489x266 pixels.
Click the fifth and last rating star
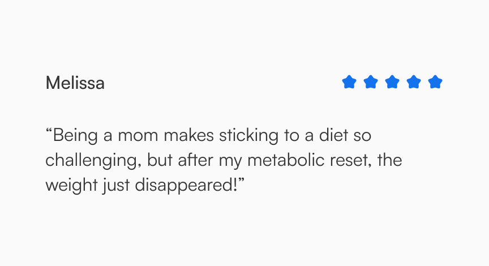pyautogui.click(x=435, y=83)
